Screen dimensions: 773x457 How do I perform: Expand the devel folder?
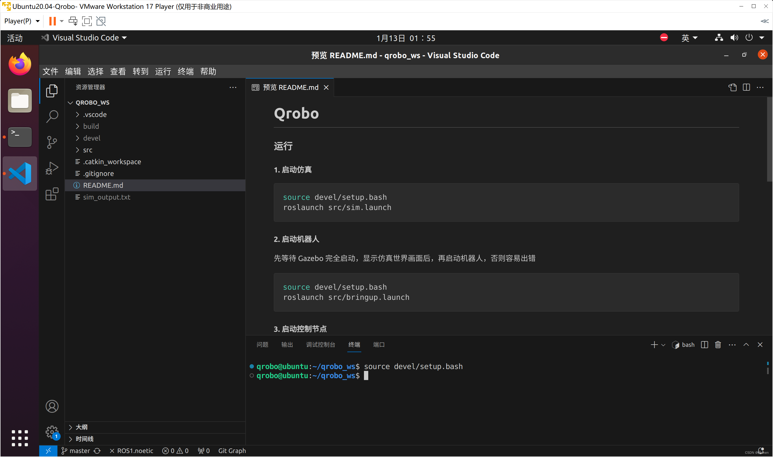tap(155, 138)
